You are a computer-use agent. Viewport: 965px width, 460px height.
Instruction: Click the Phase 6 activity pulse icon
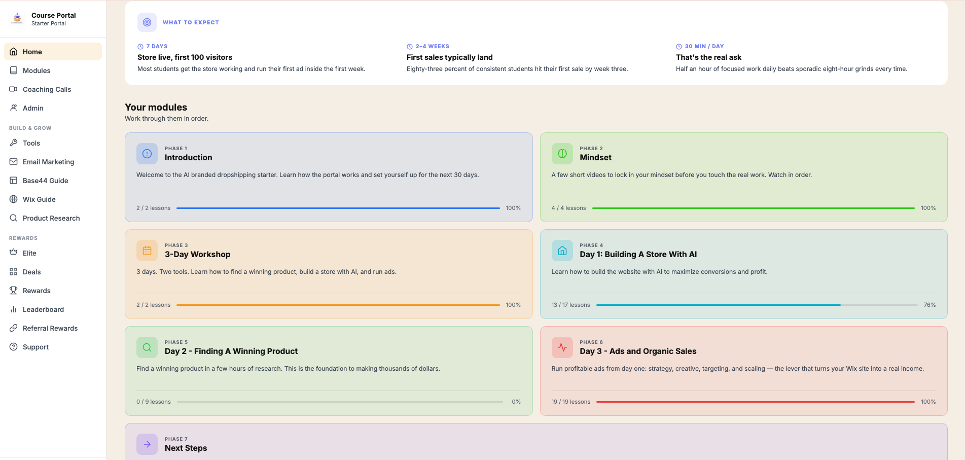point(562,347)
